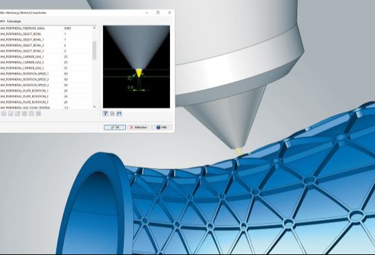
Task: Click the 0.8 dimension label in the tool preview
Action: pyautogui.click(x=131, y=88)
